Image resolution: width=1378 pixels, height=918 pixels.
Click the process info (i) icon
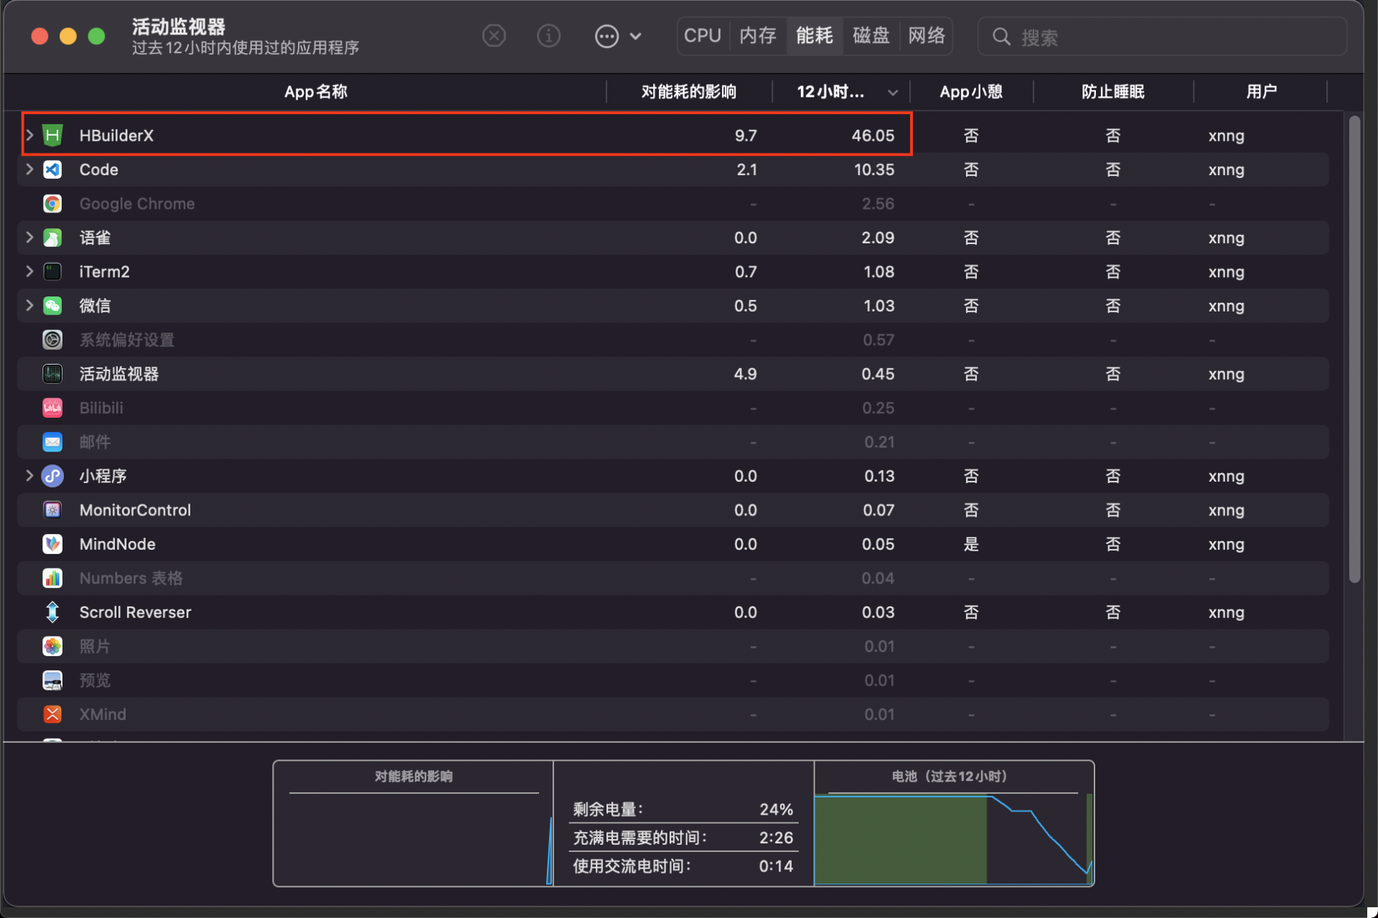(548, 36)
